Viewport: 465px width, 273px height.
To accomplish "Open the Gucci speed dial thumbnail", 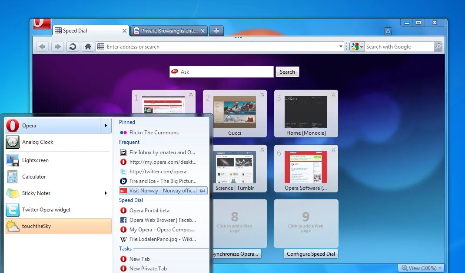I will (235, 112).
